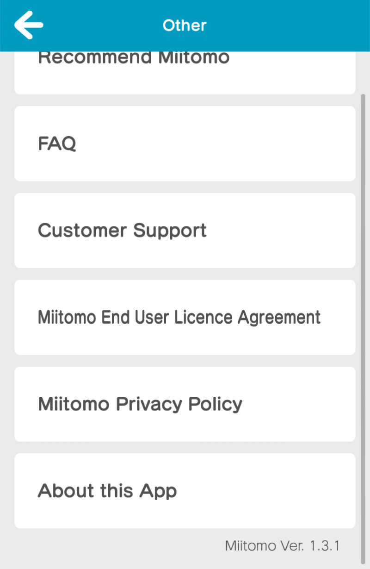Image resolution: width=370 pixels, height=569 pixels.
Task: View Miitomo End User Licence Agreement
Action: click(x=185, y=317)
